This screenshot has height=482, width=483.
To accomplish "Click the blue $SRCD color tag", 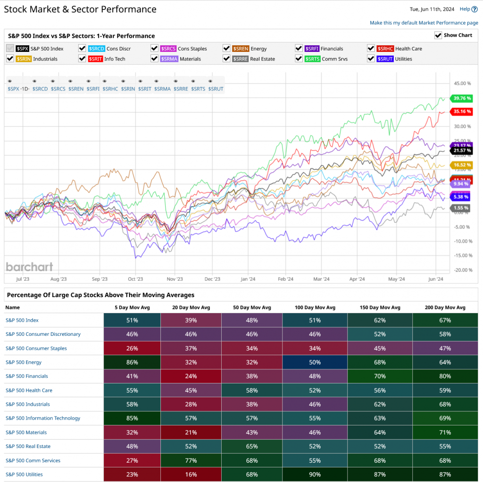I will point(96,49).
